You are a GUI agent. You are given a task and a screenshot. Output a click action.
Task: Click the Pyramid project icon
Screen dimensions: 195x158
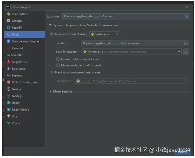click(x=9, y=48)
